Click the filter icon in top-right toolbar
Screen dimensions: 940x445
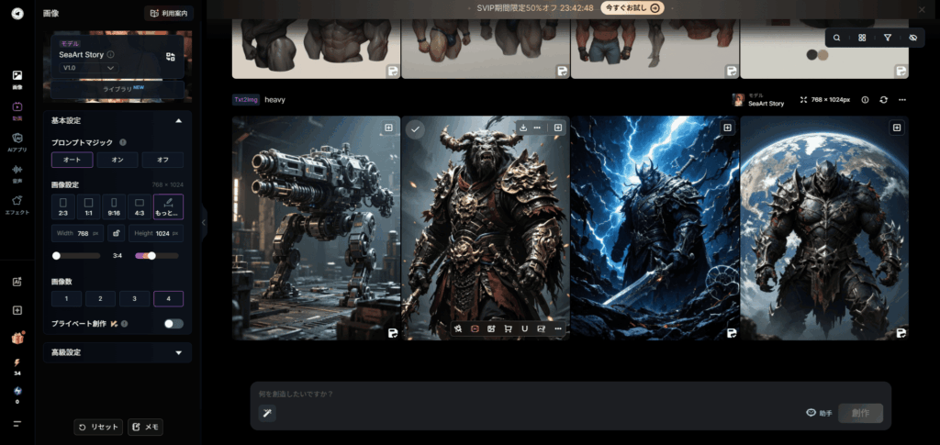[x=887, y=38]
